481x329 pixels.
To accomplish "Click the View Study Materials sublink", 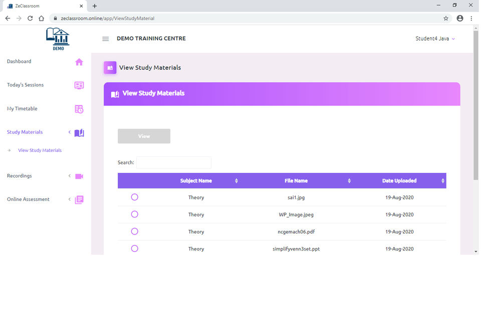I will tap(40, 150).
